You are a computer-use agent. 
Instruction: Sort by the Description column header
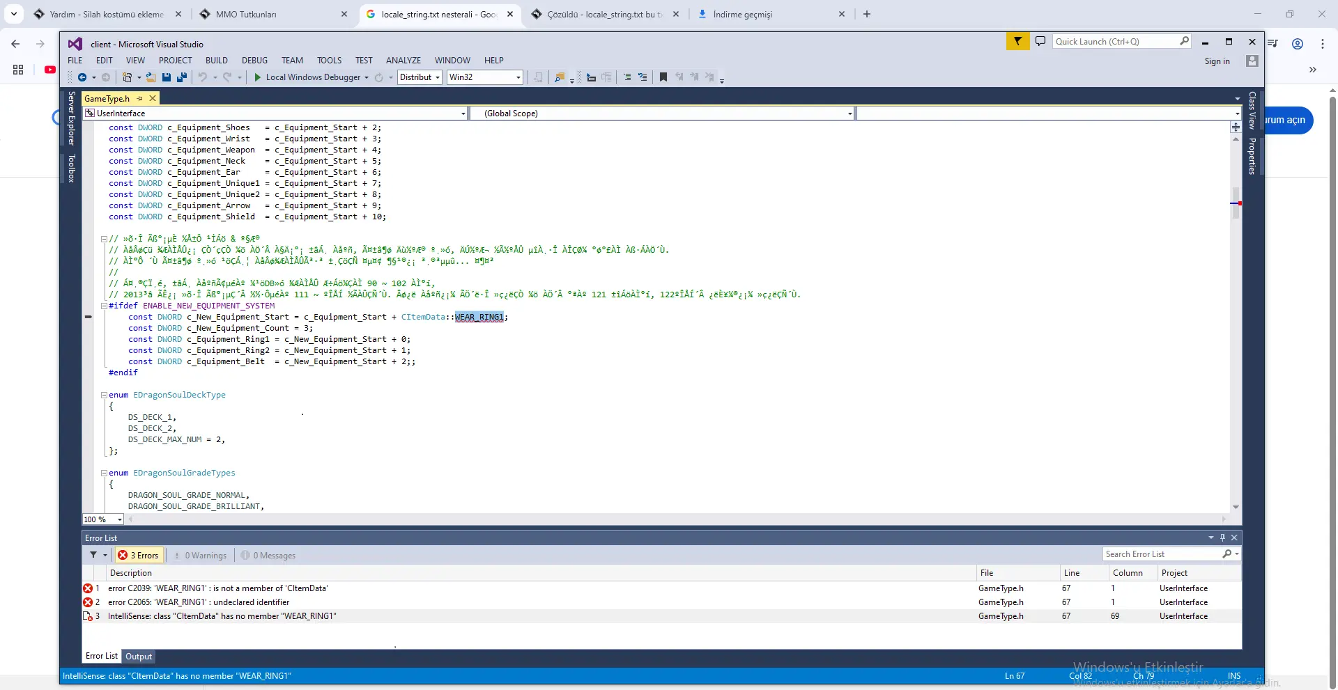[541, 573]
